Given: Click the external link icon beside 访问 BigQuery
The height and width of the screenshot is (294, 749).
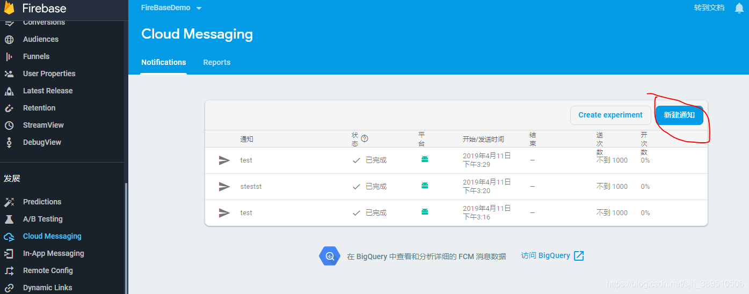Looking at the screenshot, I should point(579,256).
